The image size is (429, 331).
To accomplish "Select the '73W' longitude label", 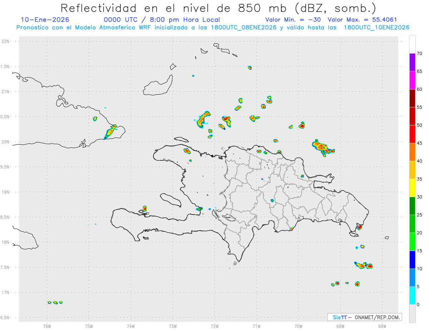I will (173, 326).
